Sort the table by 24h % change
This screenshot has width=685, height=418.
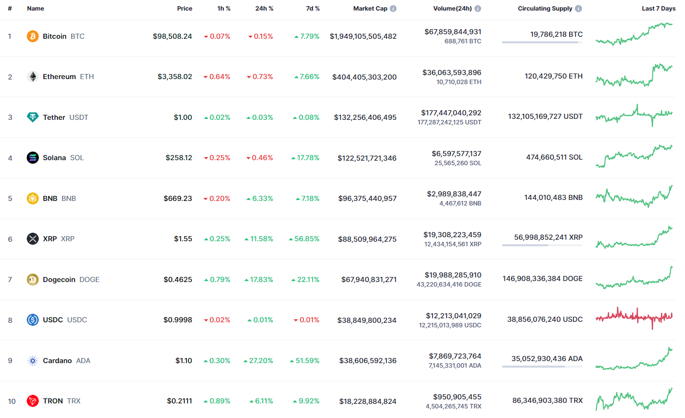point(264,8)
